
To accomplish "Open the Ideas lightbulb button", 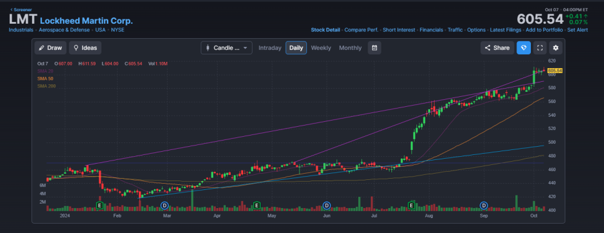I will [85, 47].
